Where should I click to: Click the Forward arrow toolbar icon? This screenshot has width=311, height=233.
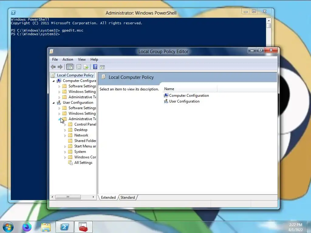[60, 67]
